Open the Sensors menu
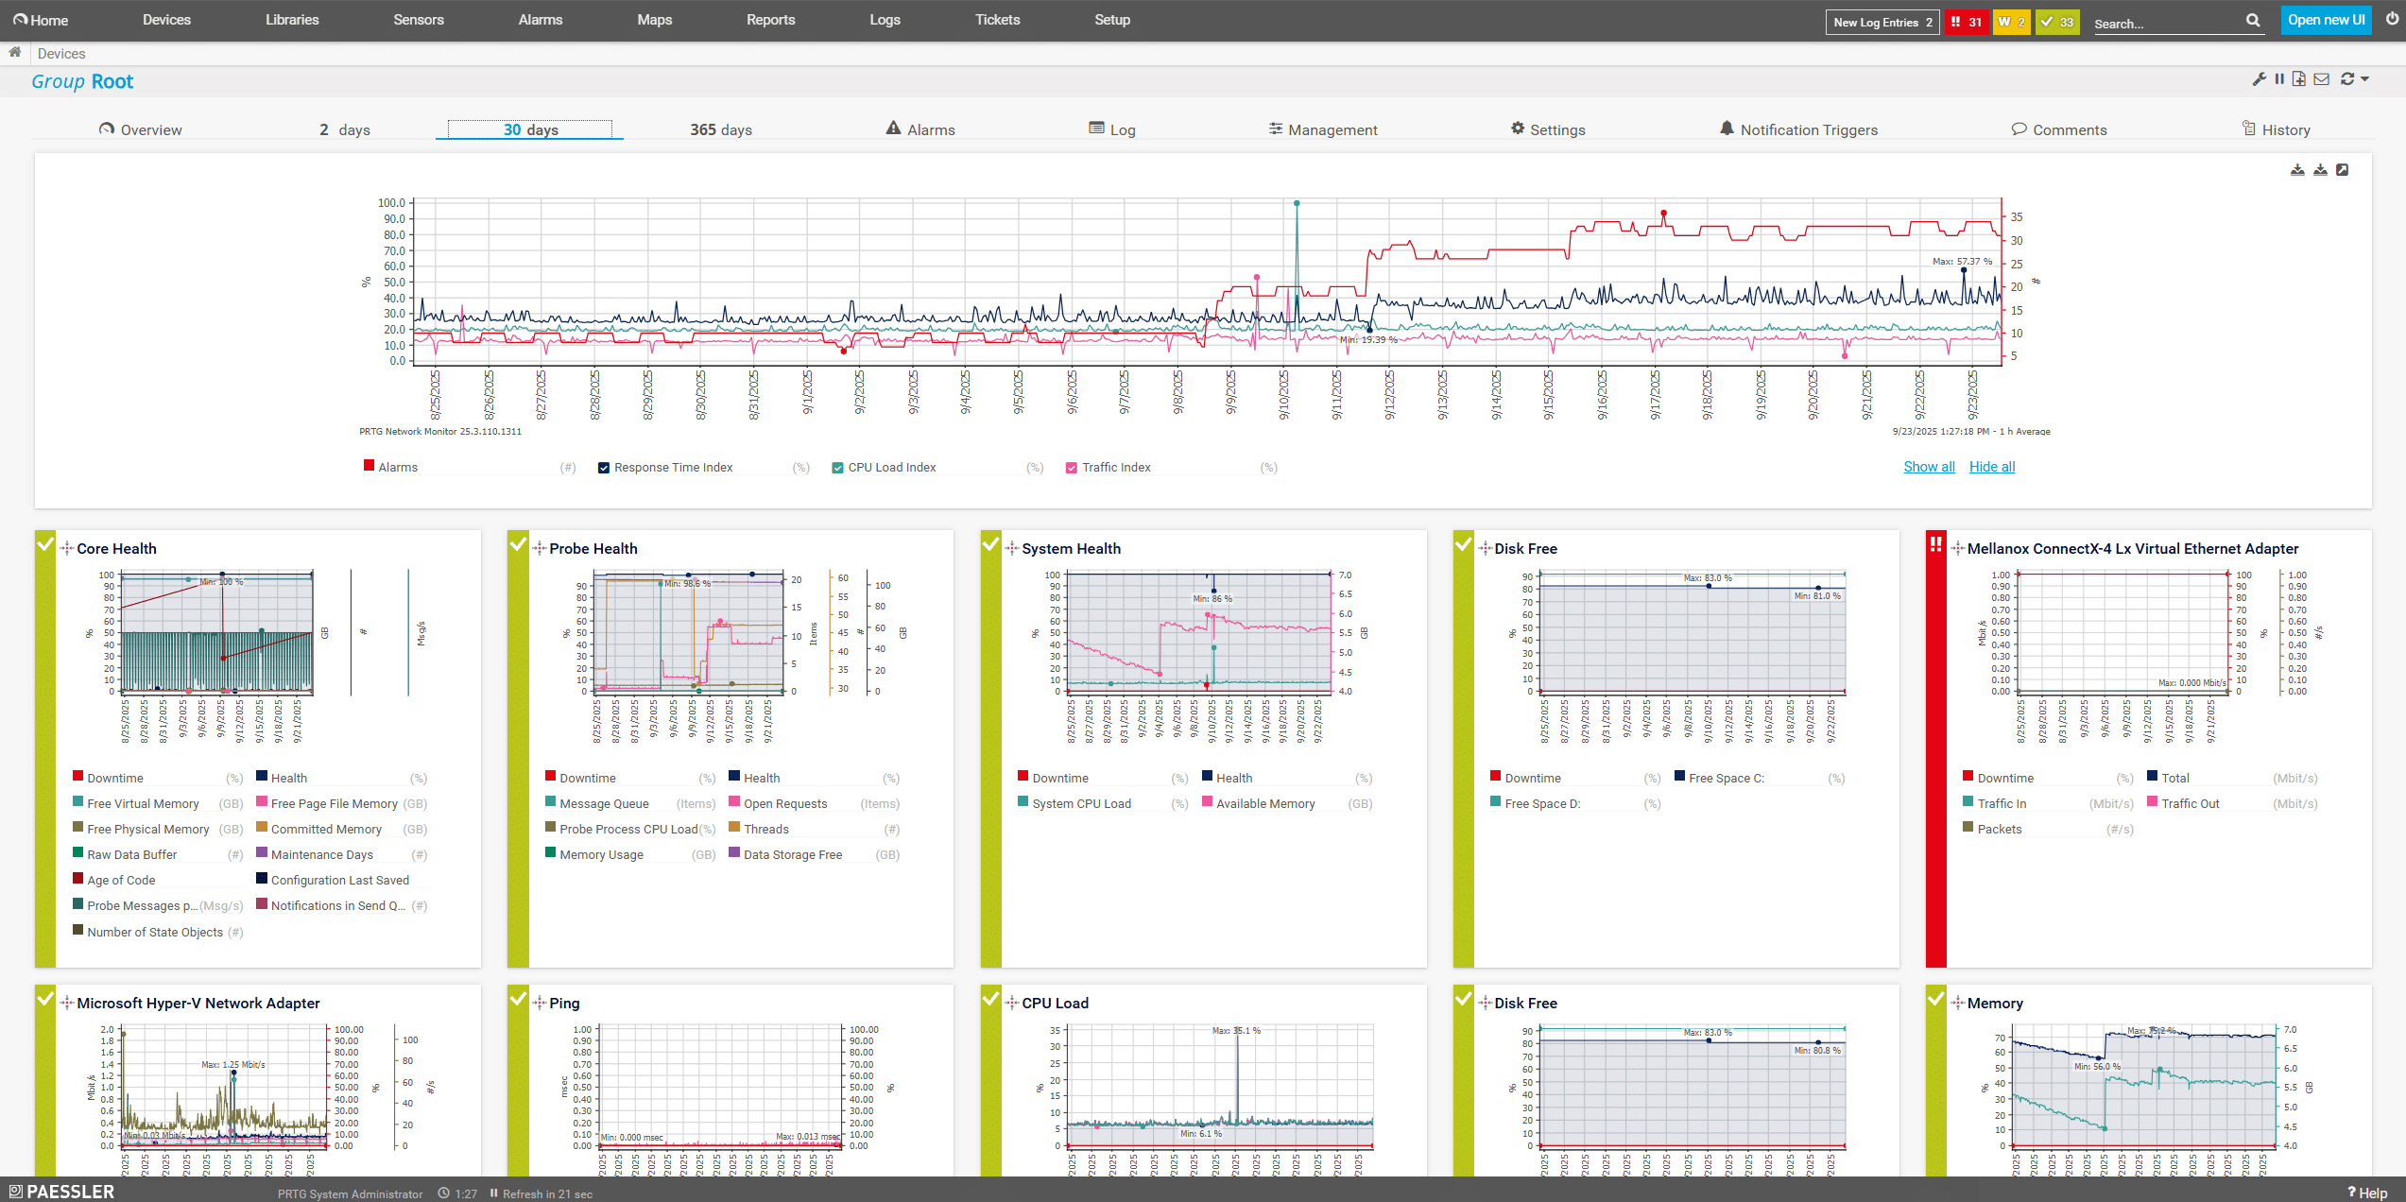This screenshot has height=1202, width=2406. point(418,20)
